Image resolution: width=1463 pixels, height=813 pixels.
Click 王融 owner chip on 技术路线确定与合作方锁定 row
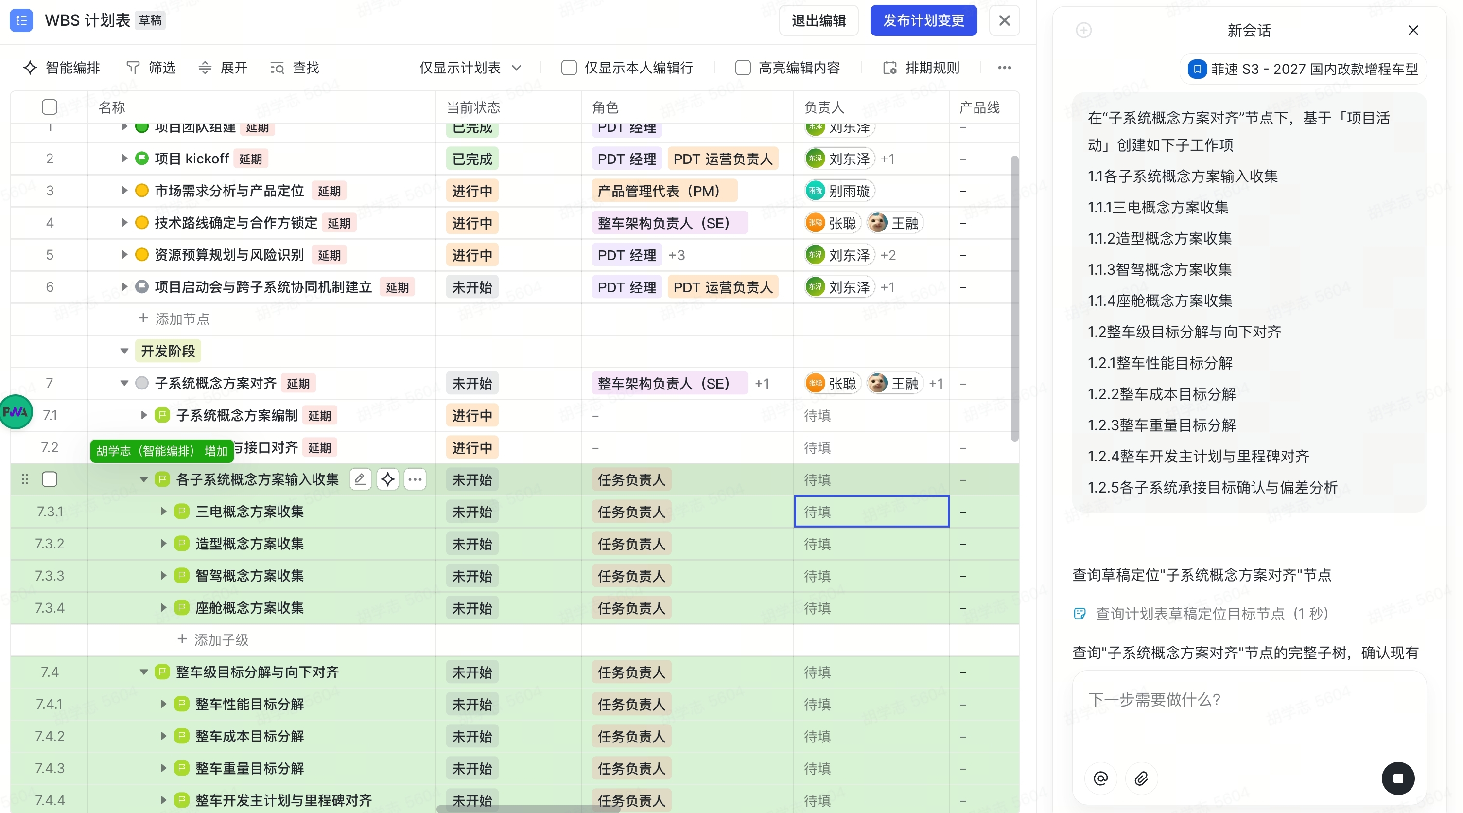[896, 223]
